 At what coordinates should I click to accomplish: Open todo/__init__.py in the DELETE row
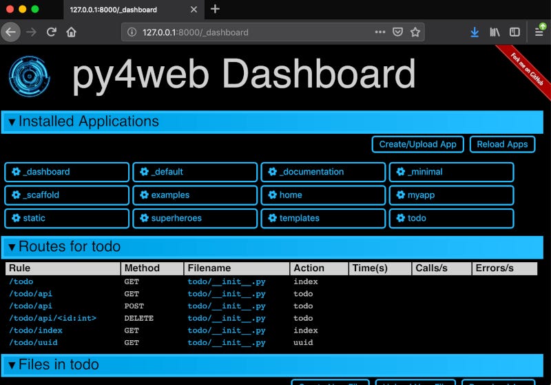227,318
